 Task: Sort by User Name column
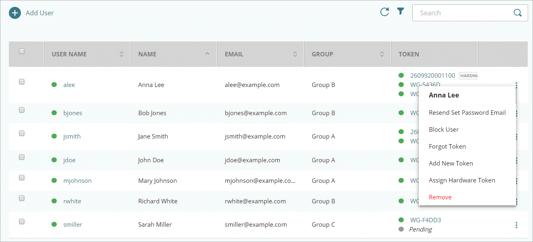122,54
